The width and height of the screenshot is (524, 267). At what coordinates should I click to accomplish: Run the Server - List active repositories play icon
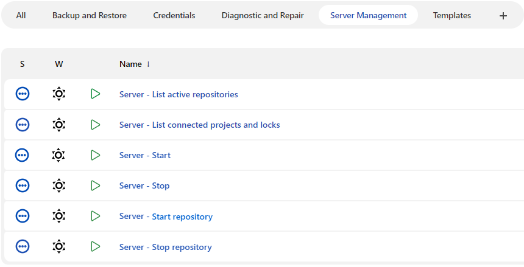pos(95,94)
